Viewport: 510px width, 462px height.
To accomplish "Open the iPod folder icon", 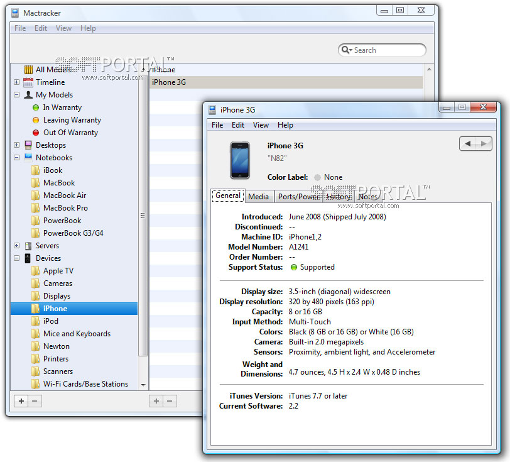I will [x=35, y=321].
